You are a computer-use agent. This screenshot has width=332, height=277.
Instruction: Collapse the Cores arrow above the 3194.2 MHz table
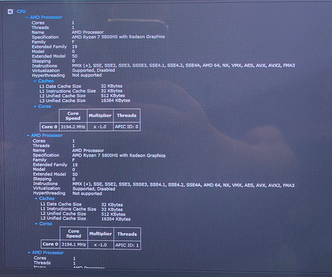[x=35, y=106]
